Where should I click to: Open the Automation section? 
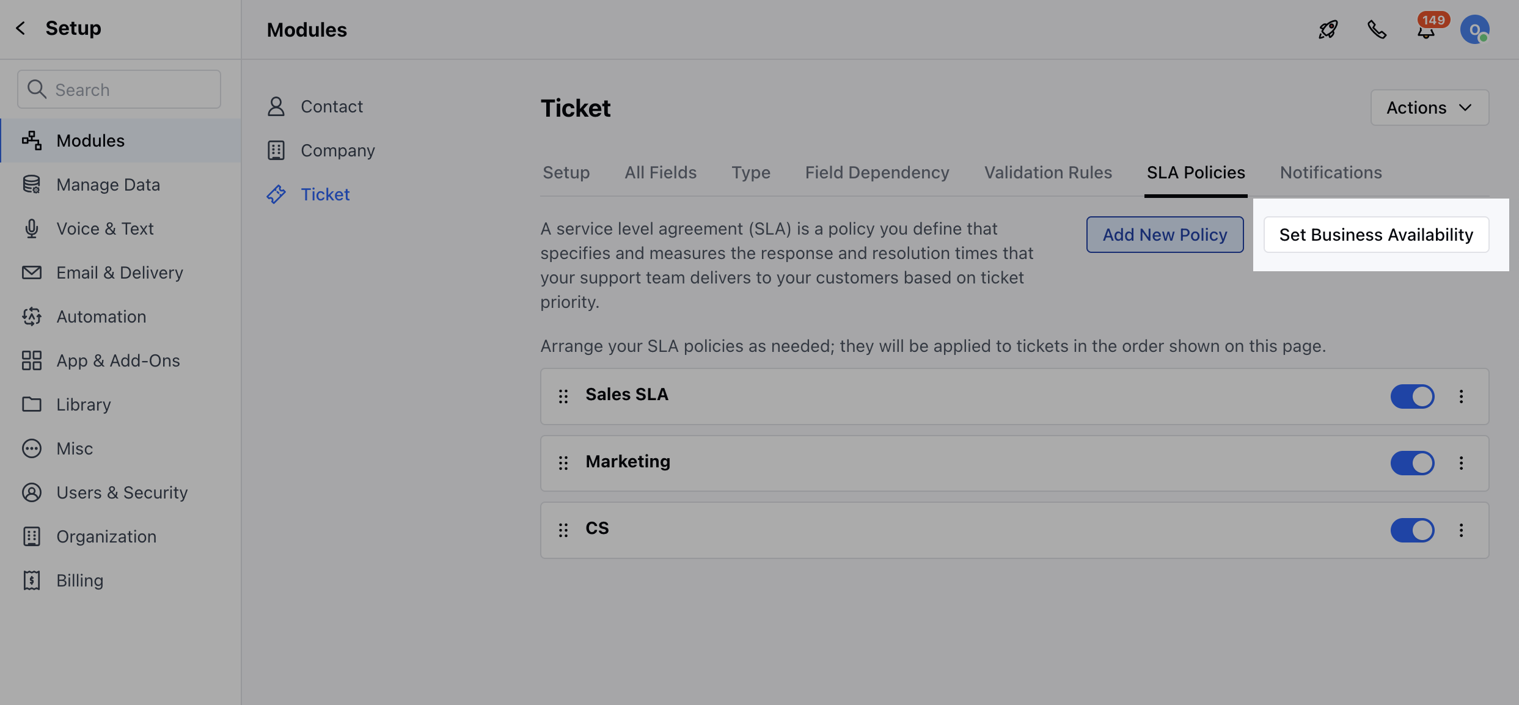click(x=101, y=316)
